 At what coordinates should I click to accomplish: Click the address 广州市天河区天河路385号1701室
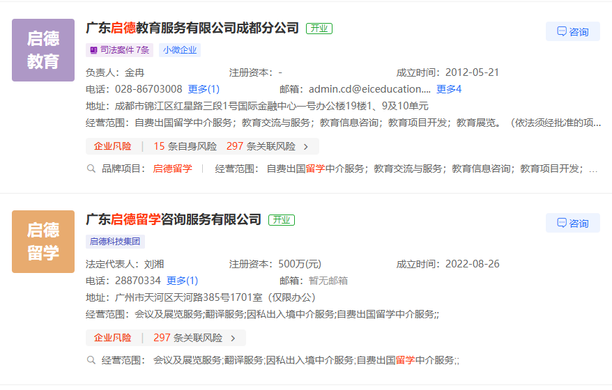[x=215, y=297]
